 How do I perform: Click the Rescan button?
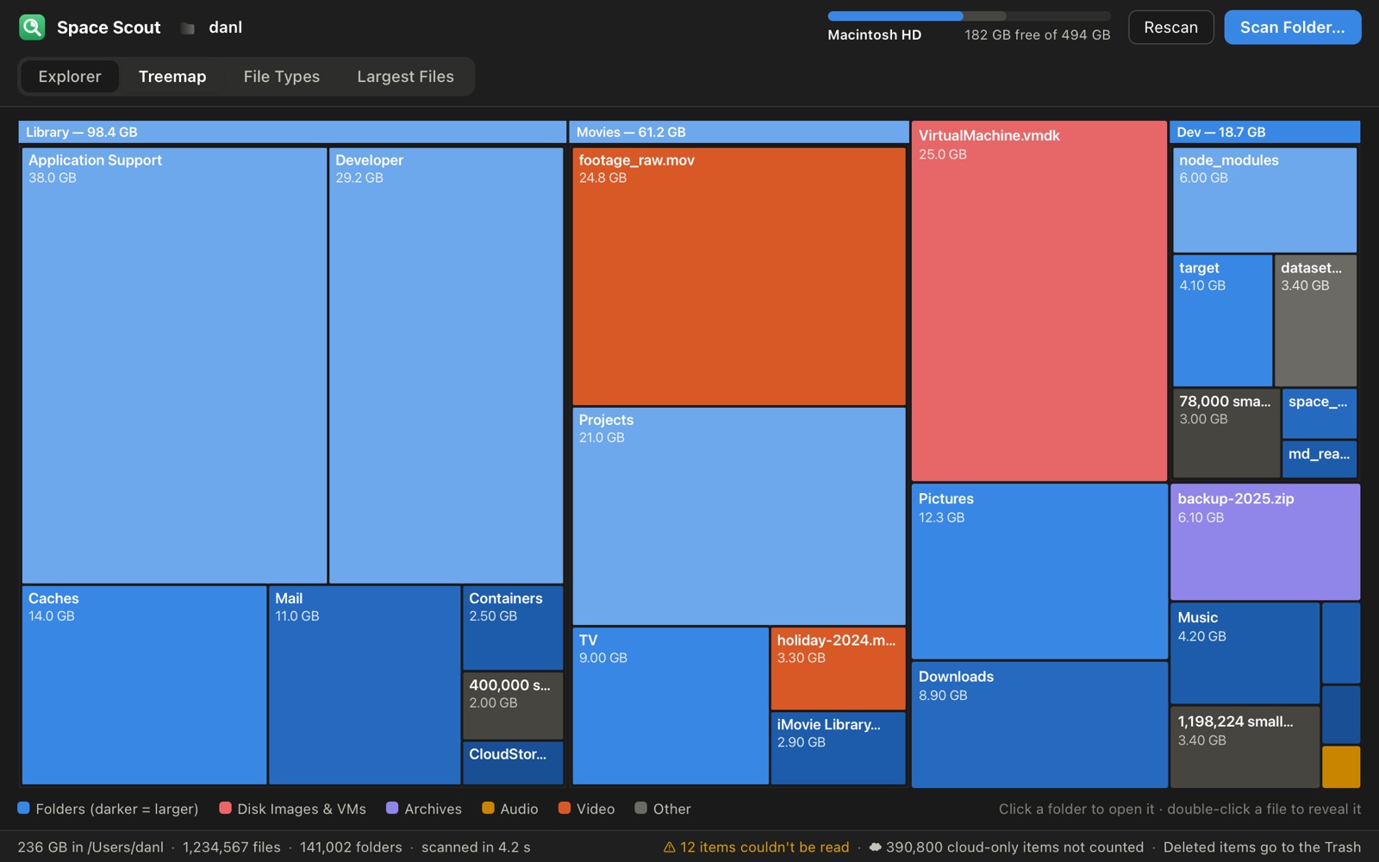pos(1170,28)
